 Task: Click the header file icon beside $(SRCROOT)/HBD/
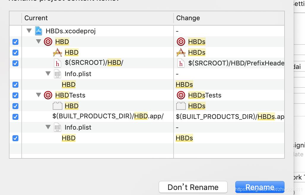tap(58, 63)
